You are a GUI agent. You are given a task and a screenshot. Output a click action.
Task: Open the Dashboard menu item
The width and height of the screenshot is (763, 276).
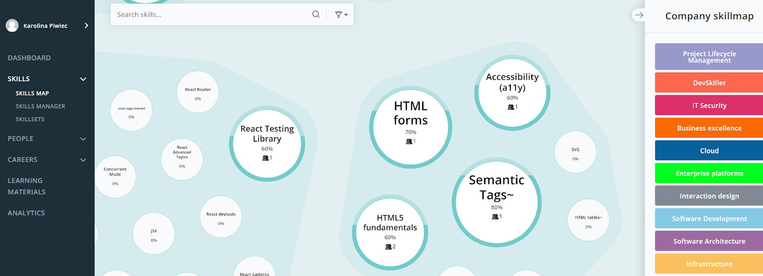tap(29, 58)
